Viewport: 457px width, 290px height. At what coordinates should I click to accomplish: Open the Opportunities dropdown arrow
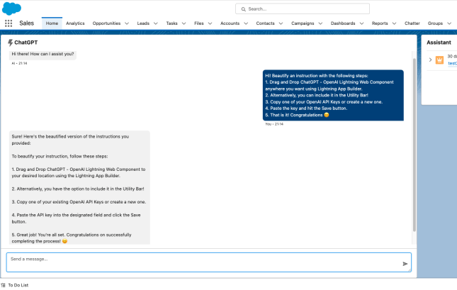(x=127, y=23)
